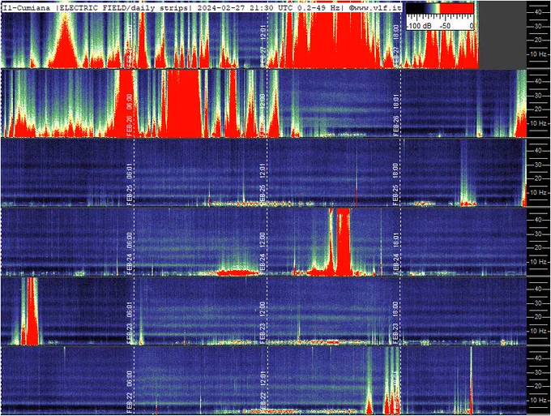The height and width of the screenshot is (416, 551).
Task: Click the 20 label of FEB-22 strip
Action: click(538, 387)
